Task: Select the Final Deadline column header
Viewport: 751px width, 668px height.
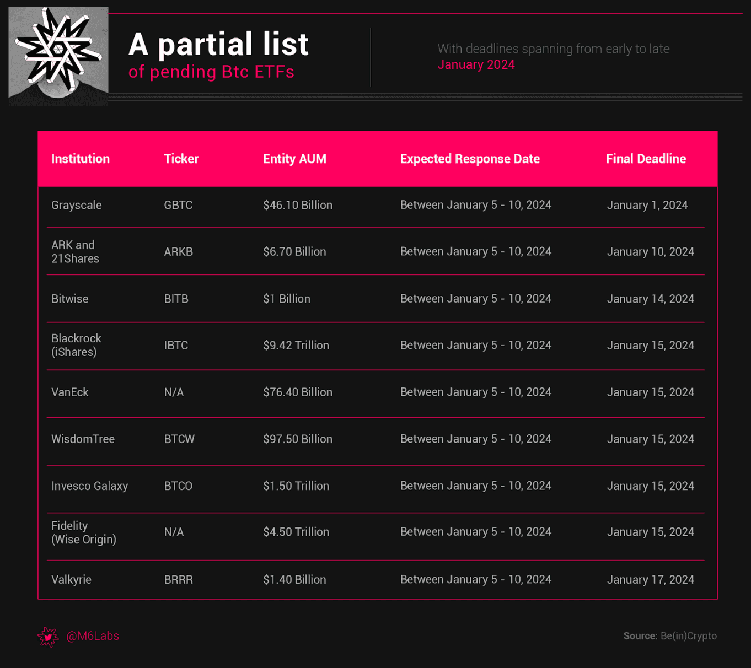Action: click(x=646, y=159)
